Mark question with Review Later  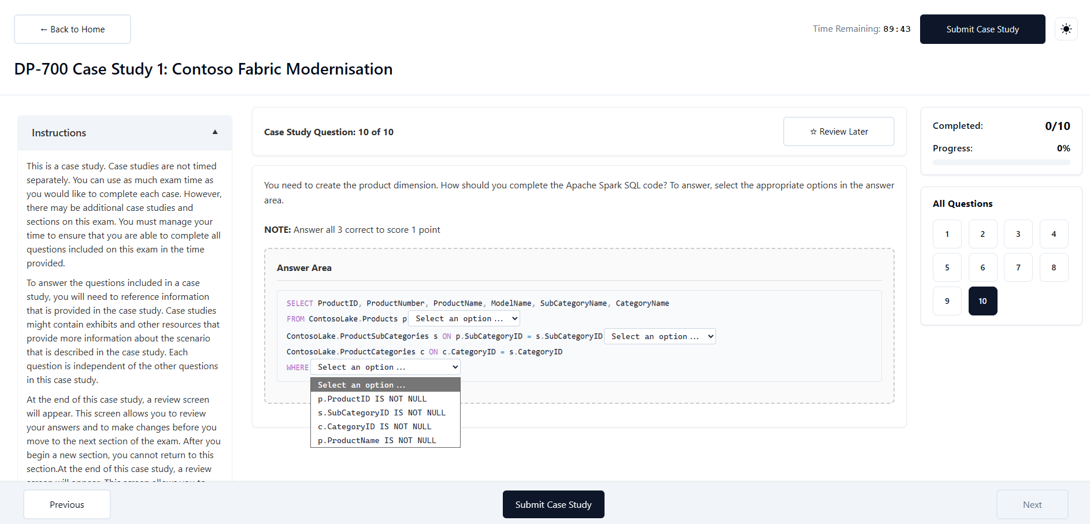click(839, 132)
